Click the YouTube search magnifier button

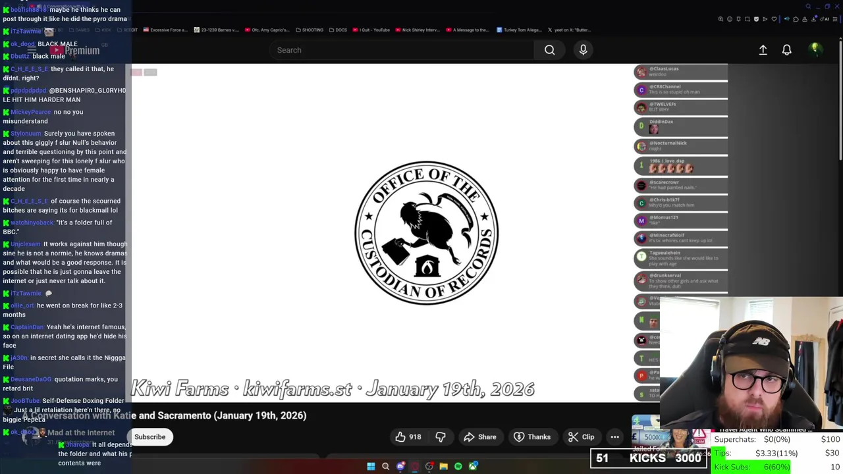pos(549,50)
